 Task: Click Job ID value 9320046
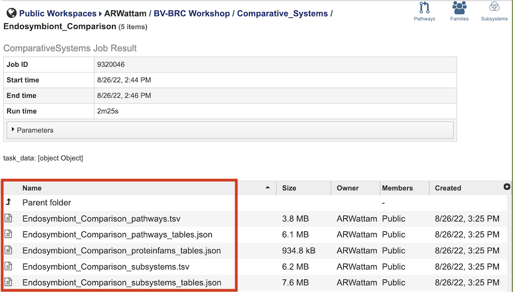click(111, 64)
